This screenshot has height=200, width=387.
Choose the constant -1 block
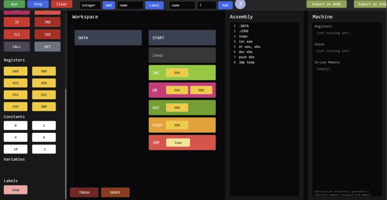click(44, 149)
